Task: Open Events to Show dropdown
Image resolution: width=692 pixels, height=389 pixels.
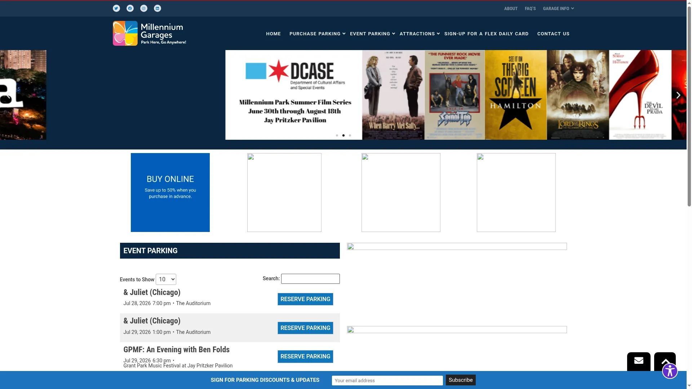Action: pyautogui.click(x=166, y=280)
